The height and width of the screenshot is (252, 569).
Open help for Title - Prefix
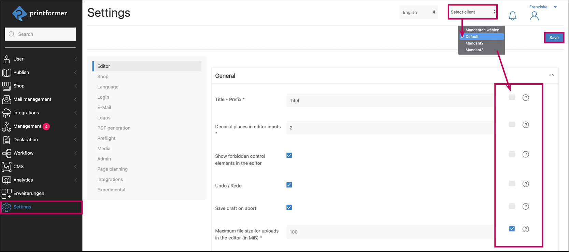pyautogui.click(x=526, y=98)
